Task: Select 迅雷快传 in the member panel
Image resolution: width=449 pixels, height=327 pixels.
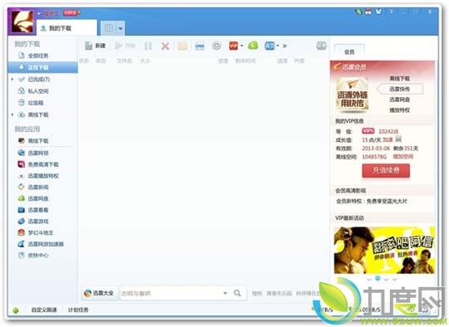Action: point(399,89)
